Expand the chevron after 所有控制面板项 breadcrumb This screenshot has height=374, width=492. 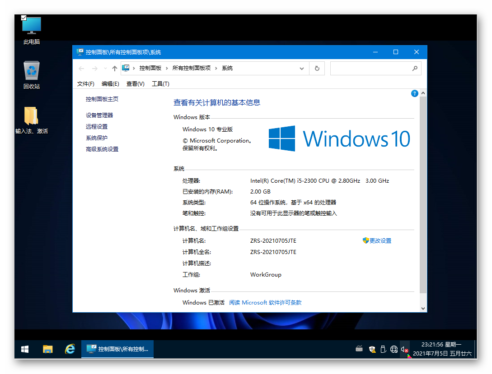coord(216,68)
